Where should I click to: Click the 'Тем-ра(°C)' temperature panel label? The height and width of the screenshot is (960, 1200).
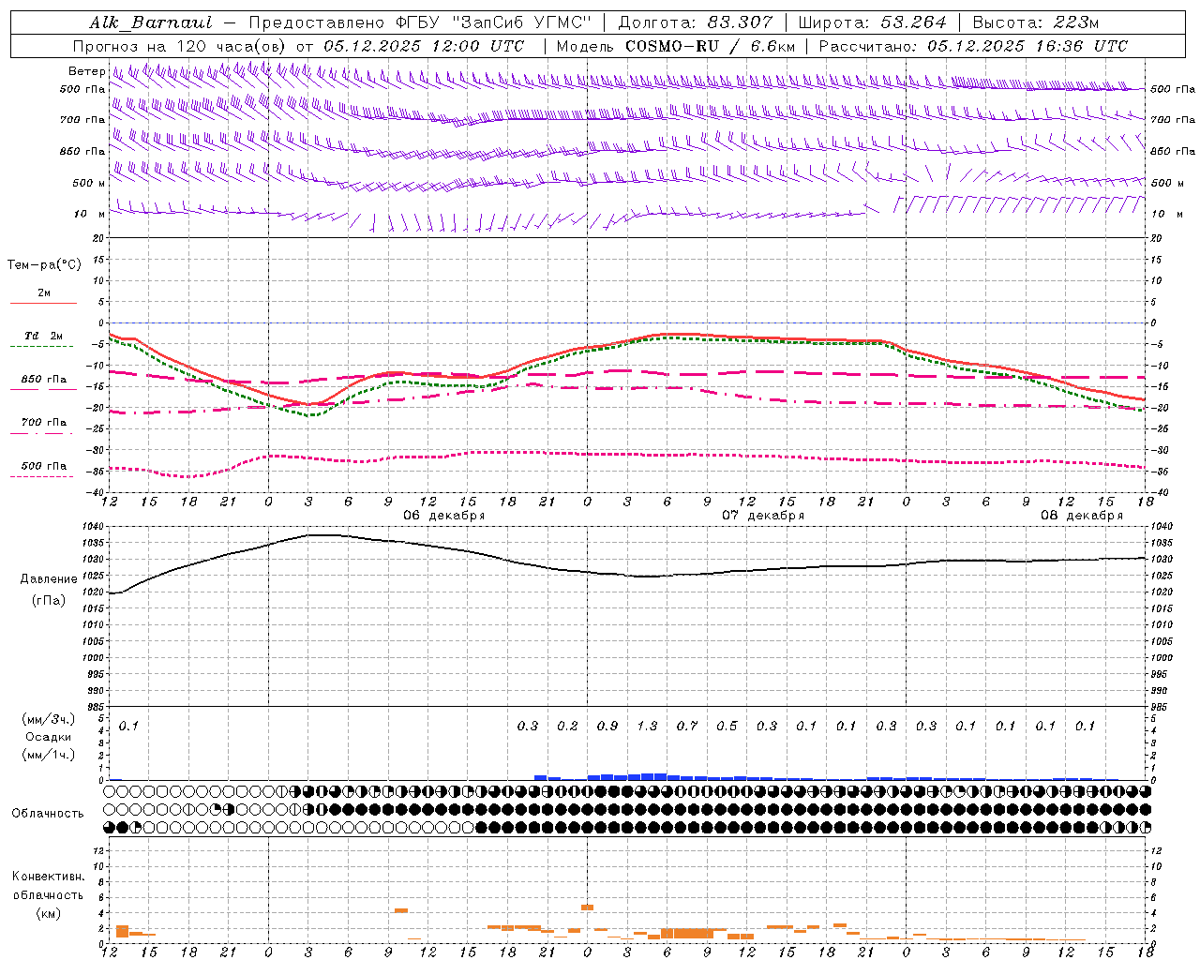coord(44,265)
